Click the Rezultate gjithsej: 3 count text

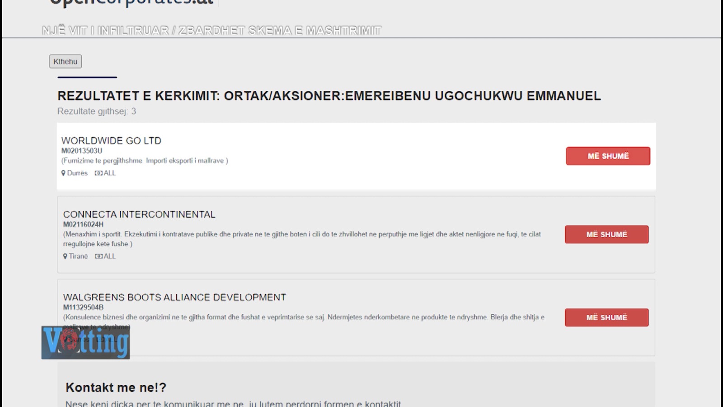click(x=96, y=111)
